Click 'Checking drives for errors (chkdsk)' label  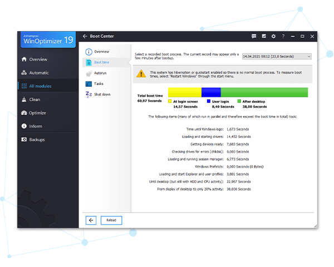198,152
